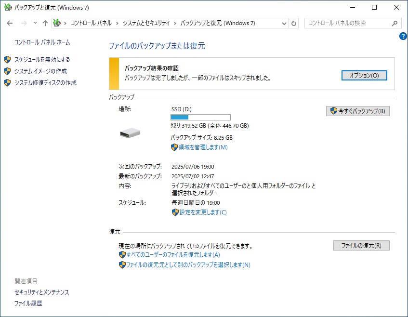The image size is (408, 317).
Task: Click the オプション(O) button
Action: tap(364, 76)
